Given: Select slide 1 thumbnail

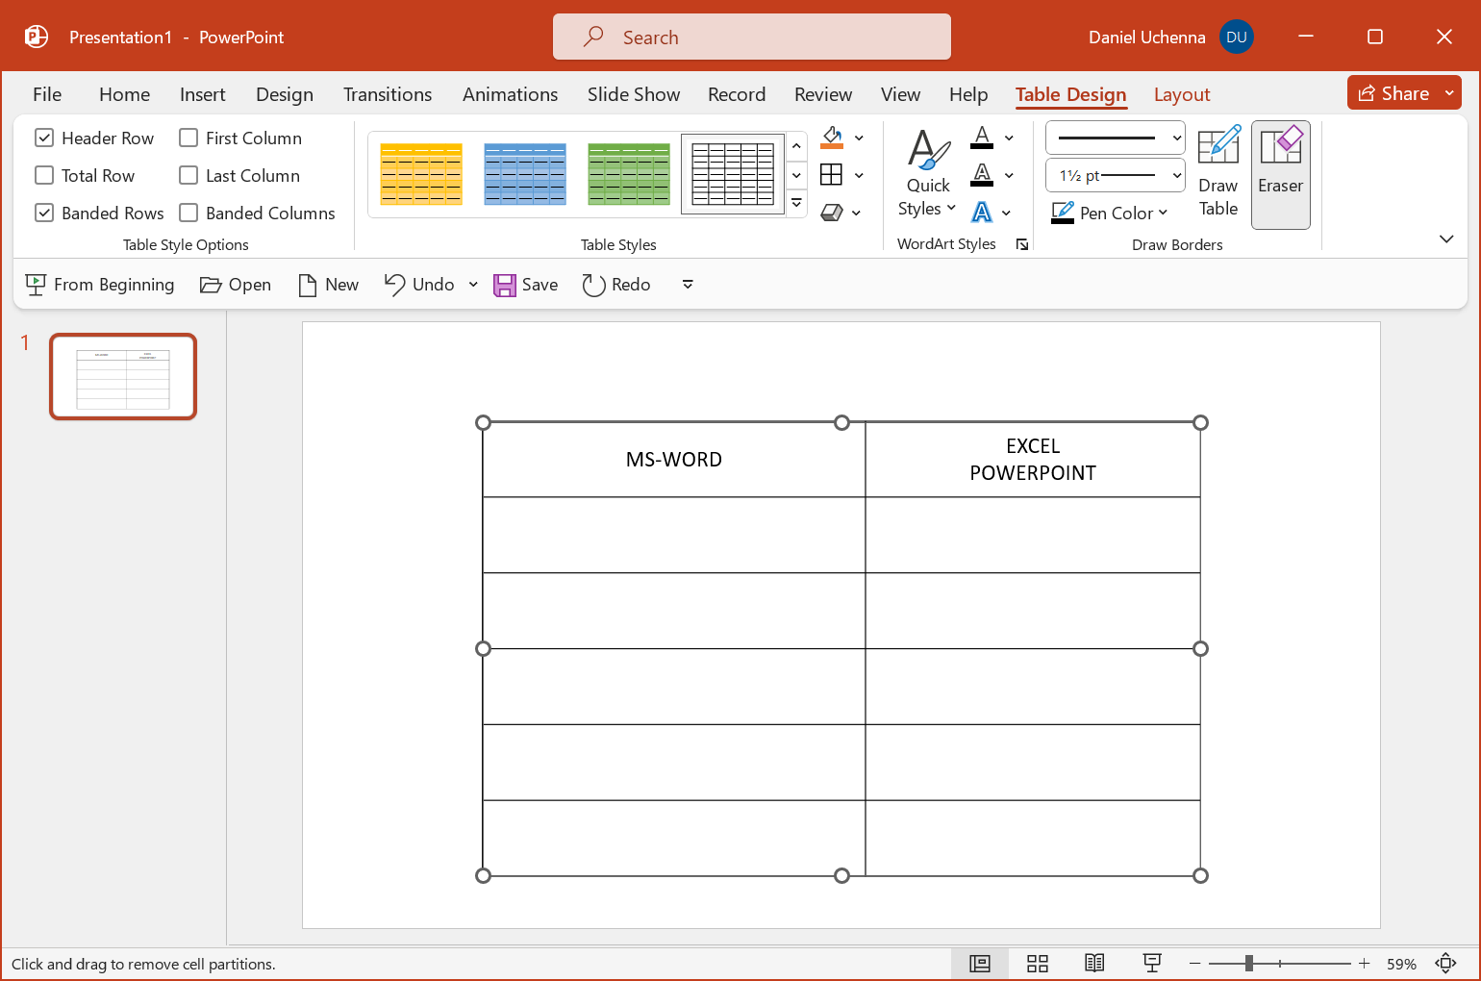Looking at the screenshot, I should pyautogui.click(x=123, y=376).
